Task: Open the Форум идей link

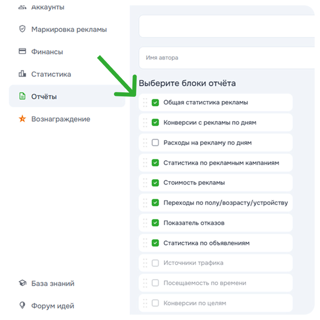Action: coord(53,306)
